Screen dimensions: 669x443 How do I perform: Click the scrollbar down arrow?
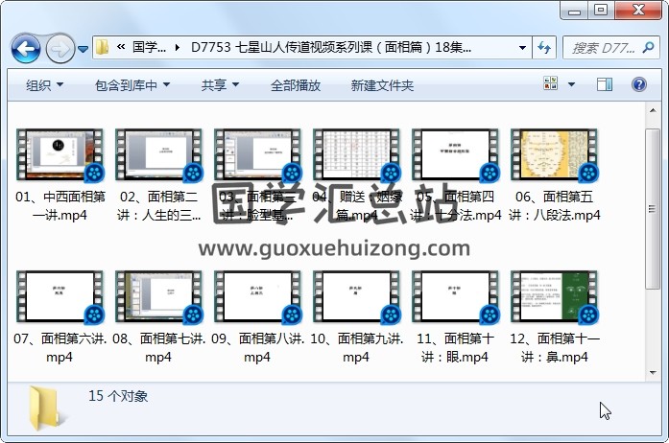(x=653, y=373)
